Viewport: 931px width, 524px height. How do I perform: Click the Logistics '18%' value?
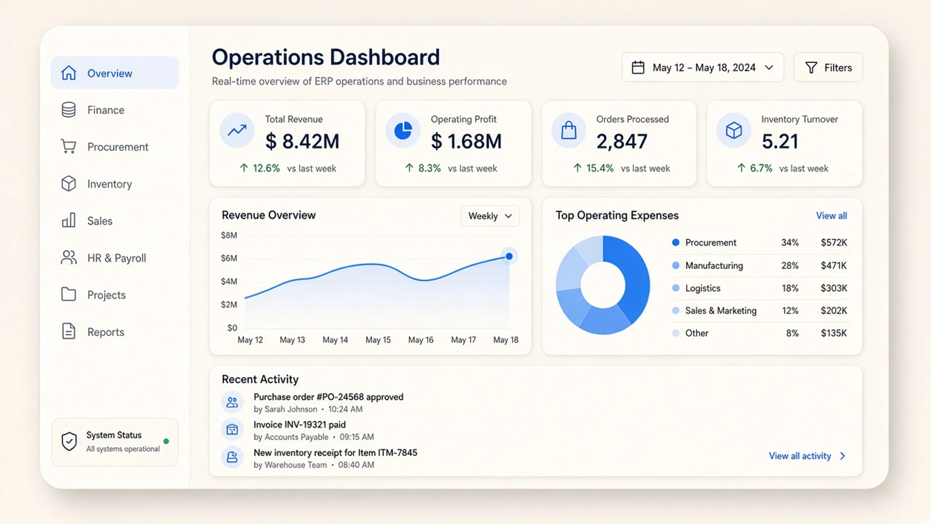[790, 288]
